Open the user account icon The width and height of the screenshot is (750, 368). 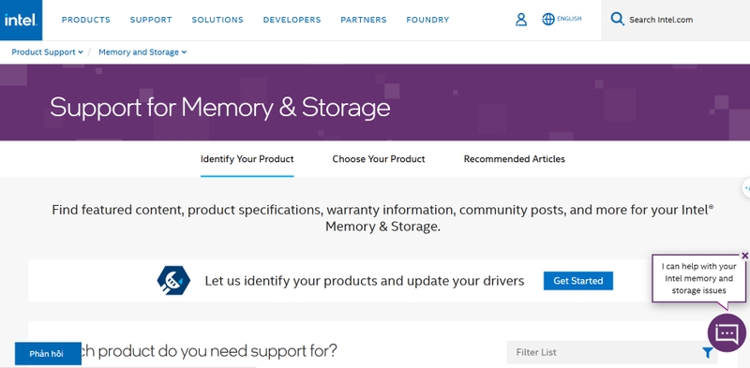[521, 20]
